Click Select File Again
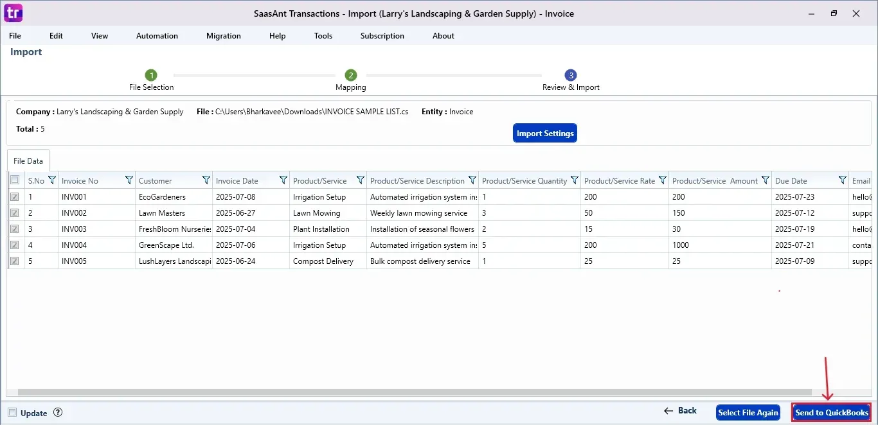 (x=748, y=413)
